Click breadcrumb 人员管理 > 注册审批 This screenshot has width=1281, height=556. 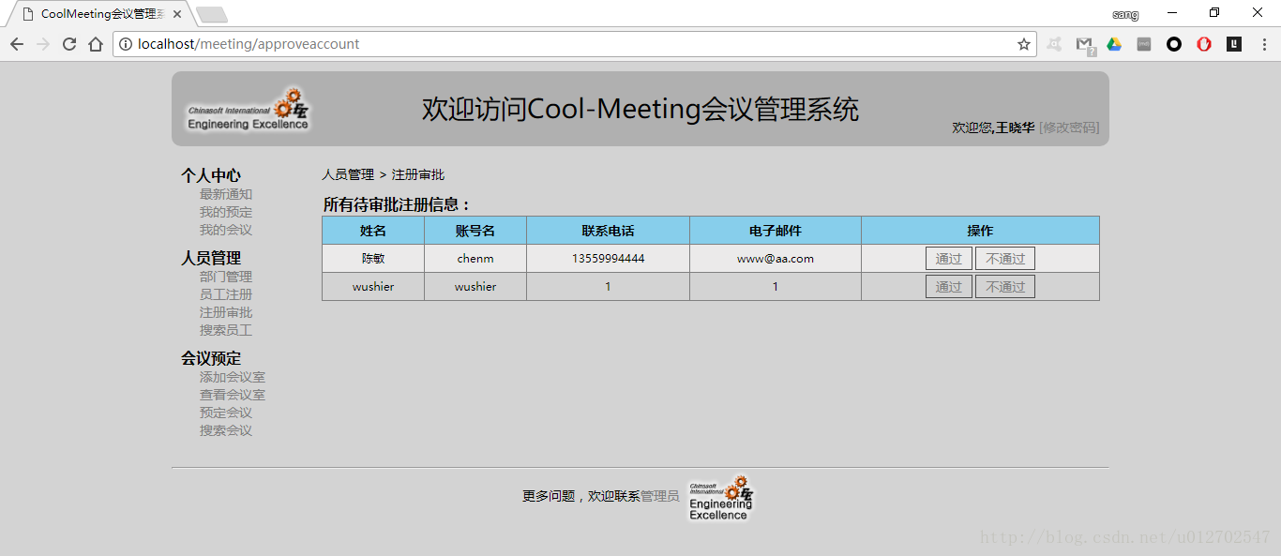pyautogui.click(x=384, y=174)
